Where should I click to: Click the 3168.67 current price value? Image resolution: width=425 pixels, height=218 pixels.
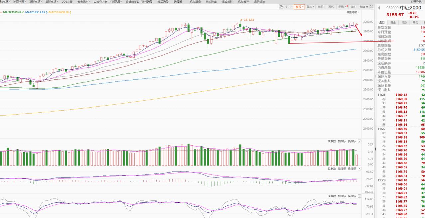395,15
